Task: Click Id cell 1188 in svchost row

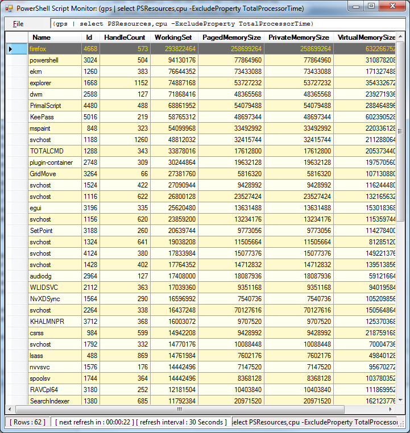Action: [x=90, y=140]
